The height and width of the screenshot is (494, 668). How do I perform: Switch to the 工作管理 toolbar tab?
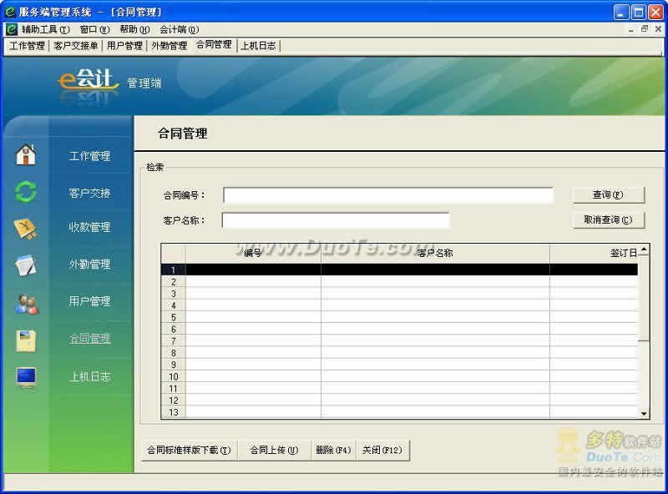pos(28,46)
